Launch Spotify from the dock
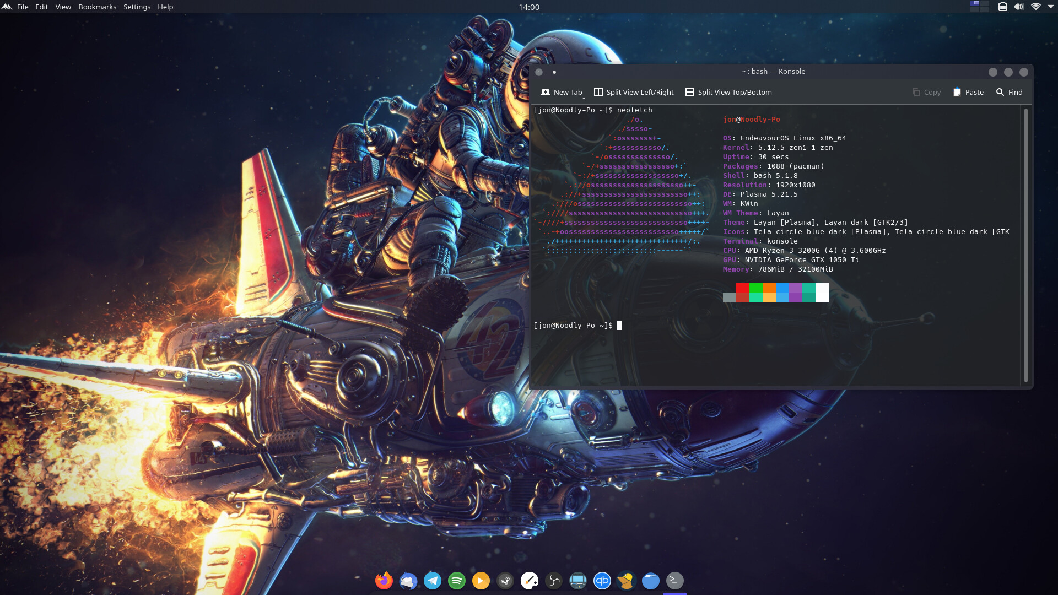The height and width of the screenshot is (595, 1058). click(x=457, y=581)
